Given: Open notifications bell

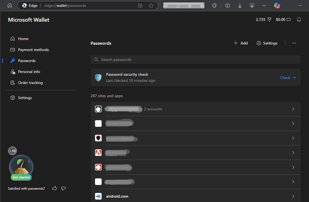Looking at the screenshot, I should click(x=299, y=19).
